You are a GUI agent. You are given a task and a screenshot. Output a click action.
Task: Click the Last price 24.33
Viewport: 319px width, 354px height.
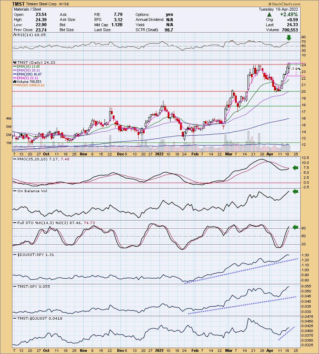292,25
